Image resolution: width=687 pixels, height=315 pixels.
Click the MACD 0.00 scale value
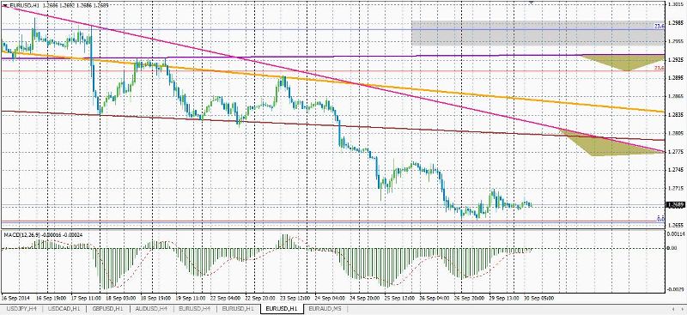pyautogui.click(x=672, y=248)
